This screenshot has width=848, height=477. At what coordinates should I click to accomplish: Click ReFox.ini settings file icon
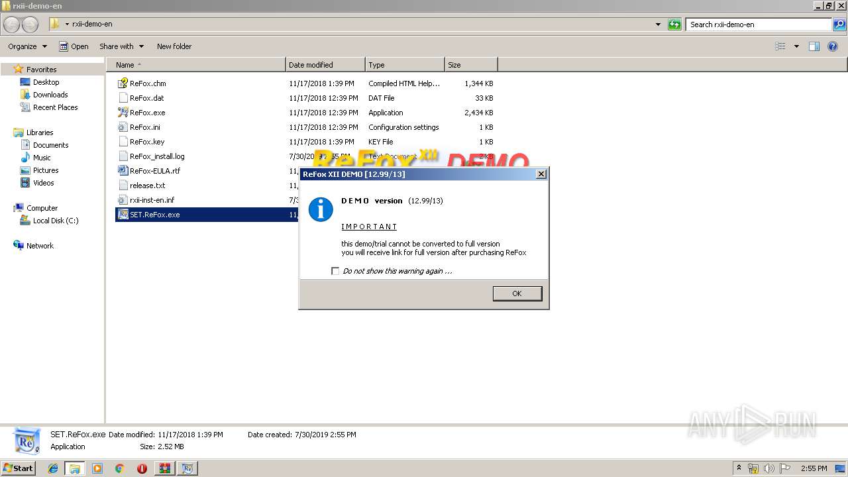(123, 127)
